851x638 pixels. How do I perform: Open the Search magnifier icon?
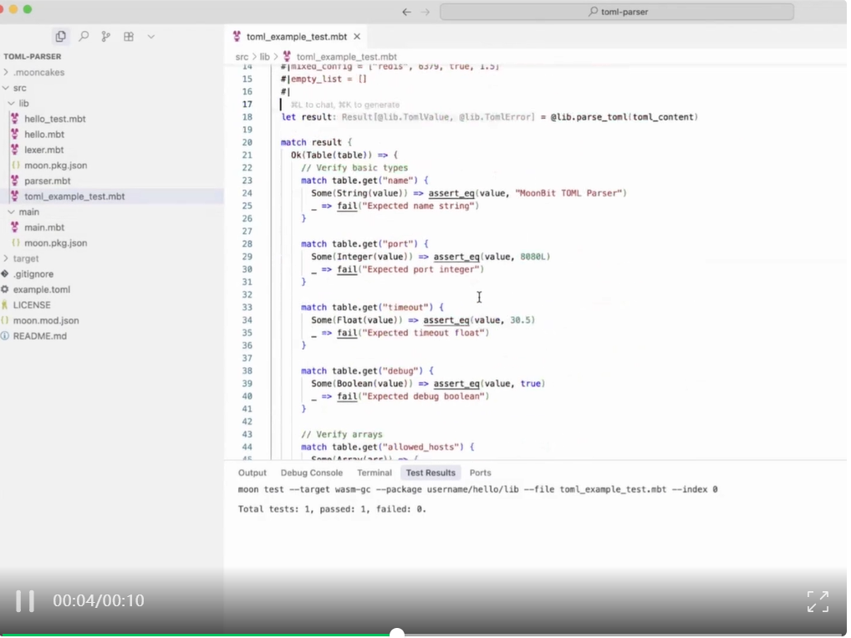pos(84,37)
